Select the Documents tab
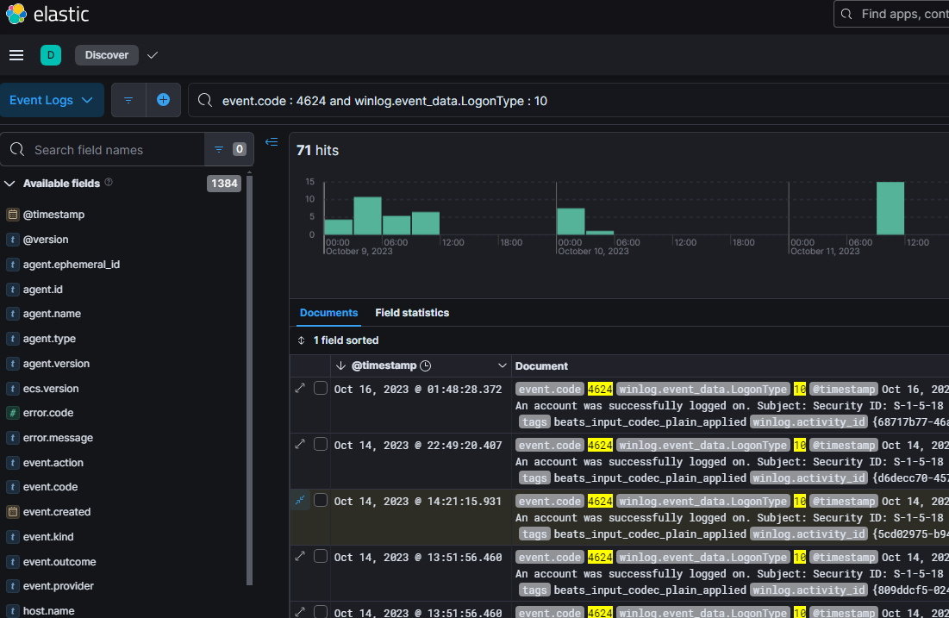 (328, 313)
